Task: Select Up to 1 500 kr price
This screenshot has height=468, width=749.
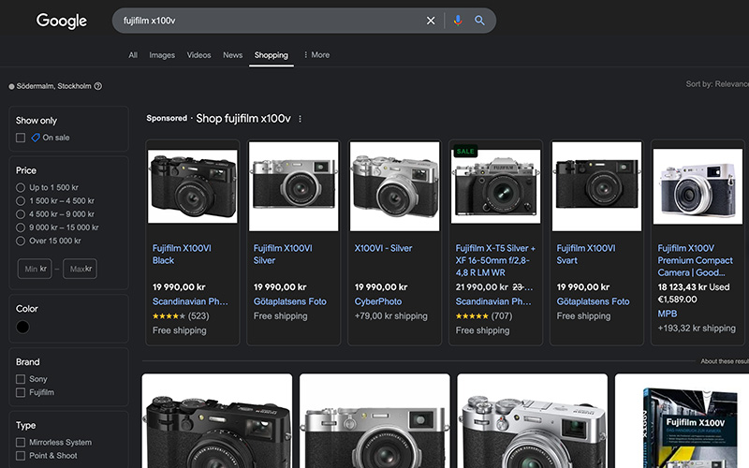Action: click(21, 187)
